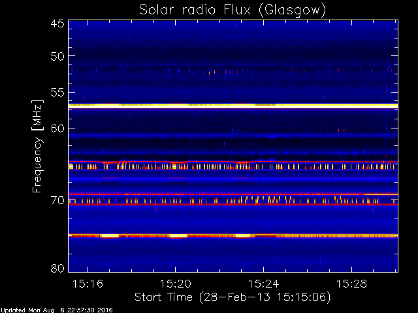
Task: Click the 15:24 time tick label
Action: pyautogui.click(x=263, y=284)
